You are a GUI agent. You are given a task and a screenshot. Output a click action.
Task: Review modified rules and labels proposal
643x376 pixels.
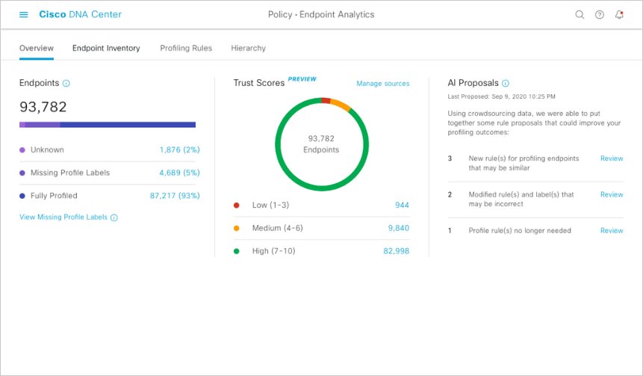coord(612,194)
